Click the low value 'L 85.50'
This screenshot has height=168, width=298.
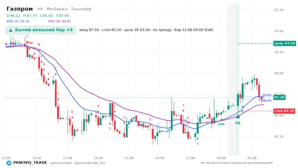click(46, 15)
